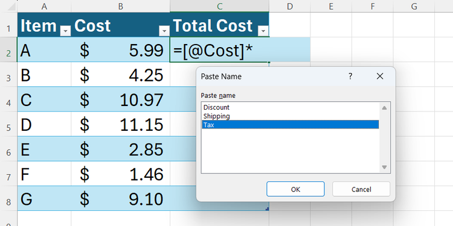Viewport: 453px width, 226px height.
Task: Click the cost cell showing 9.10
Action: point(121,198)
